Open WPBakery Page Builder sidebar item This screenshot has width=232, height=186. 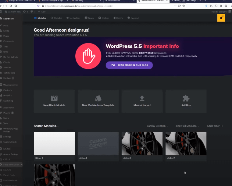click(11, 130)
